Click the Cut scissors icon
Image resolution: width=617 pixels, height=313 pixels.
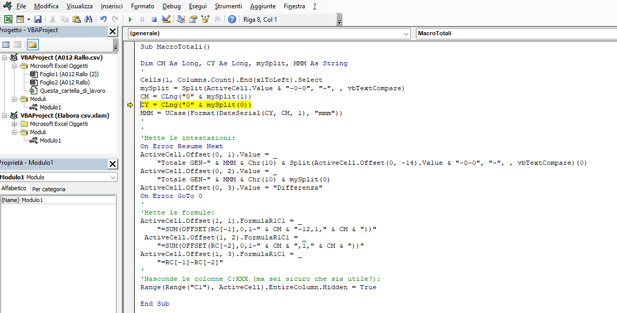click(x=52, y=19)
